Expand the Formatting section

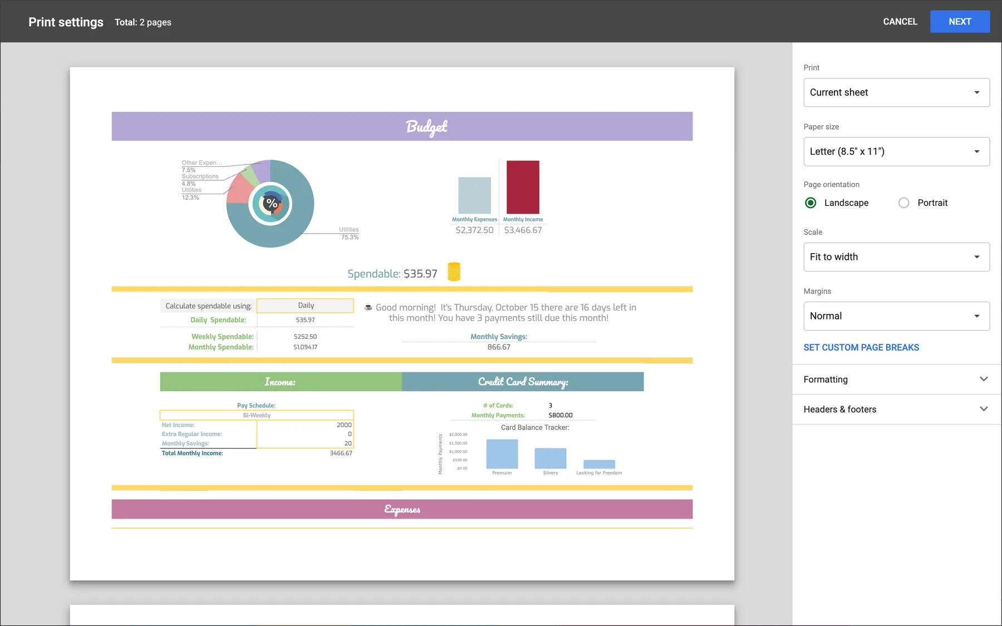(896, 379)
